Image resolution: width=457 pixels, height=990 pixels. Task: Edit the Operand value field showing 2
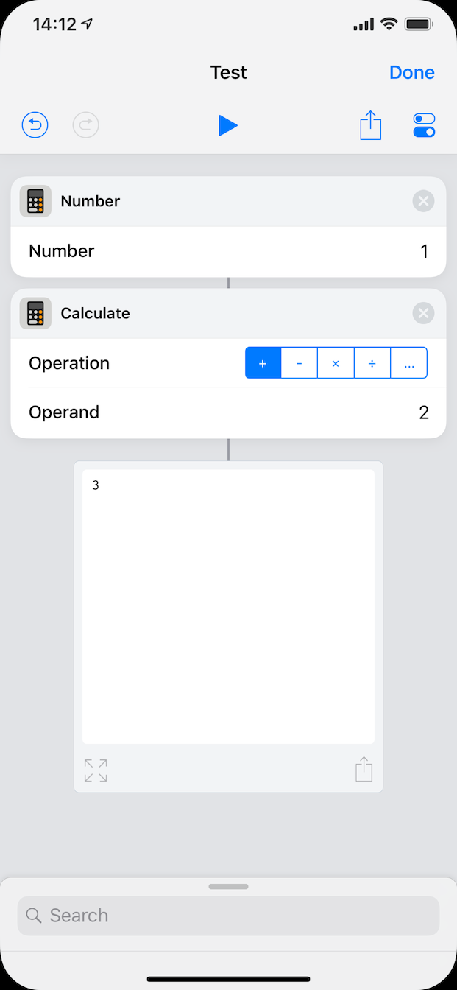(x=228, y=412)
